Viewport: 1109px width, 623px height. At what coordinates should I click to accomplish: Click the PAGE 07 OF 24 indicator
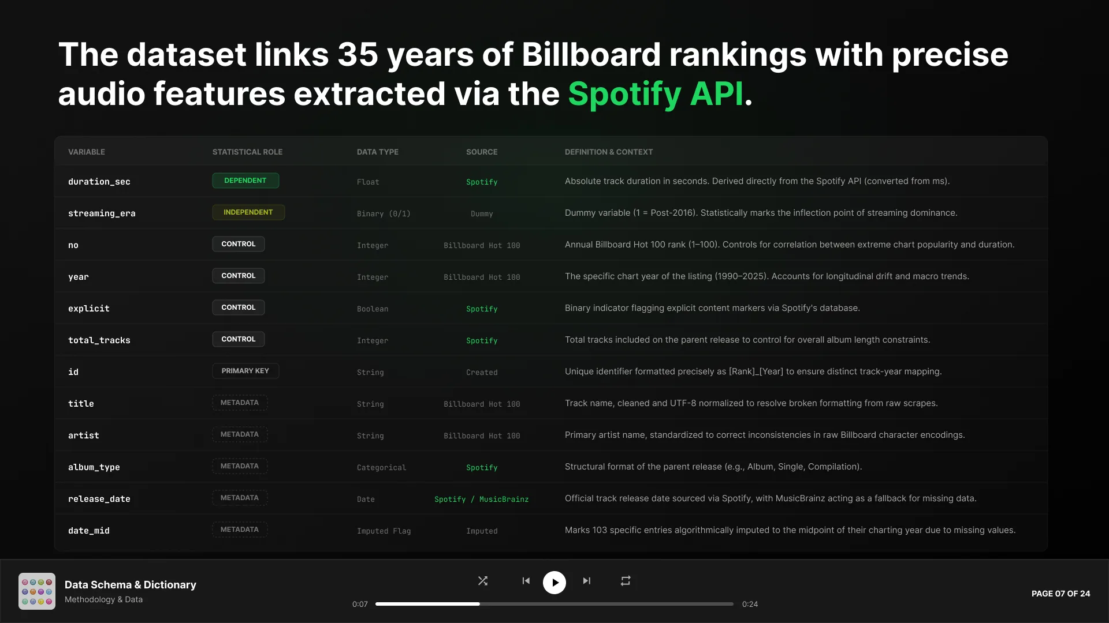tap(1061, 594)
